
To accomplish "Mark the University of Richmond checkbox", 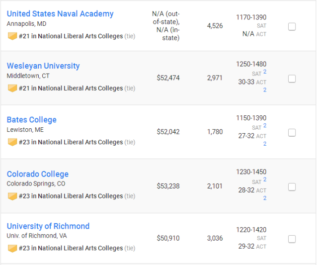I will [x=292, y=239].
